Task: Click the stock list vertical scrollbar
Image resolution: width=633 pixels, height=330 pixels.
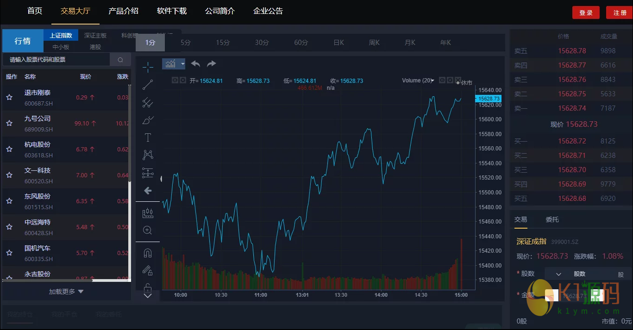Action: tap(130, 134)
